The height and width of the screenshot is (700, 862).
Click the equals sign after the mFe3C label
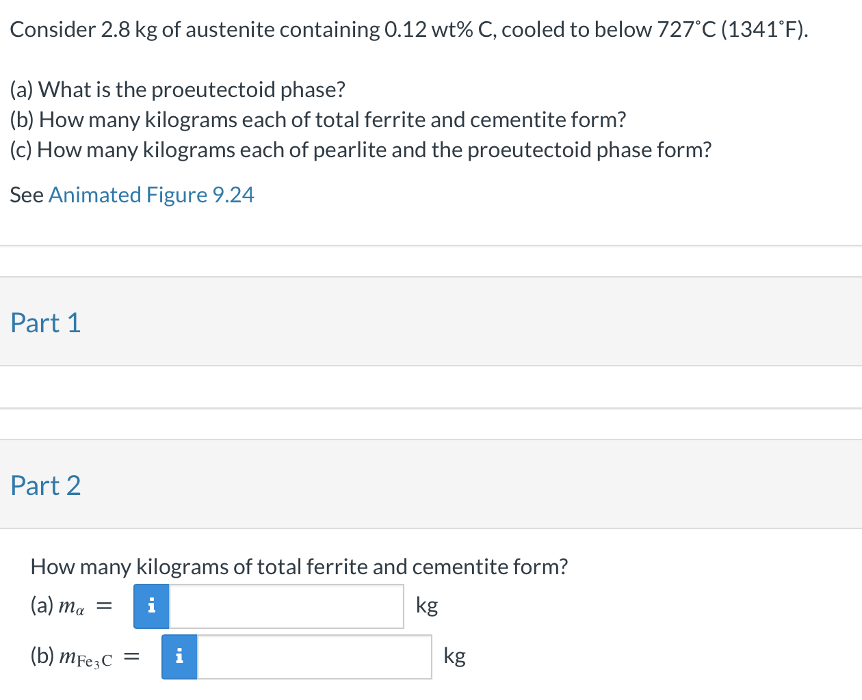131,657
